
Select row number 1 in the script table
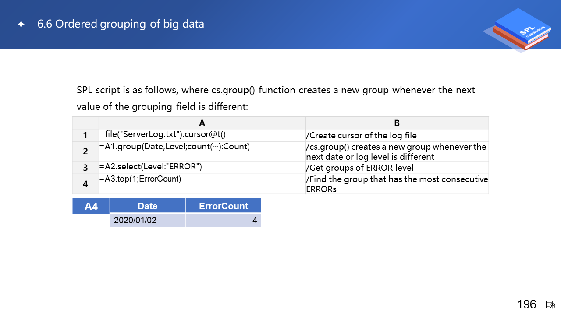click(85, 135)
